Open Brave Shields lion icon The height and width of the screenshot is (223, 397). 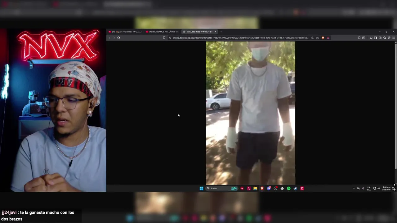(323, 38)
